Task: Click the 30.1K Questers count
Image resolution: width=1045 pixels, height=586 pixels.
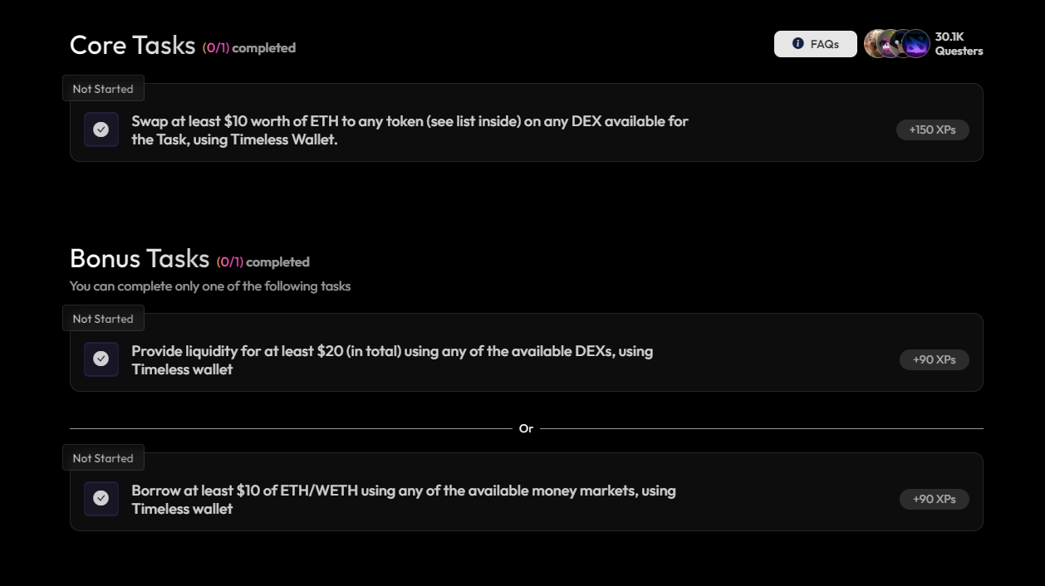Action: 959,44
